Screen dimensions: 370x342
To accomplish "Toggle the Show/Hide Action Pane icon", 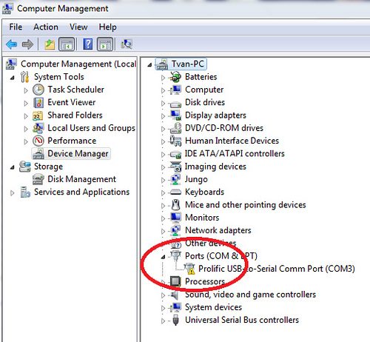I will (105, 44).
